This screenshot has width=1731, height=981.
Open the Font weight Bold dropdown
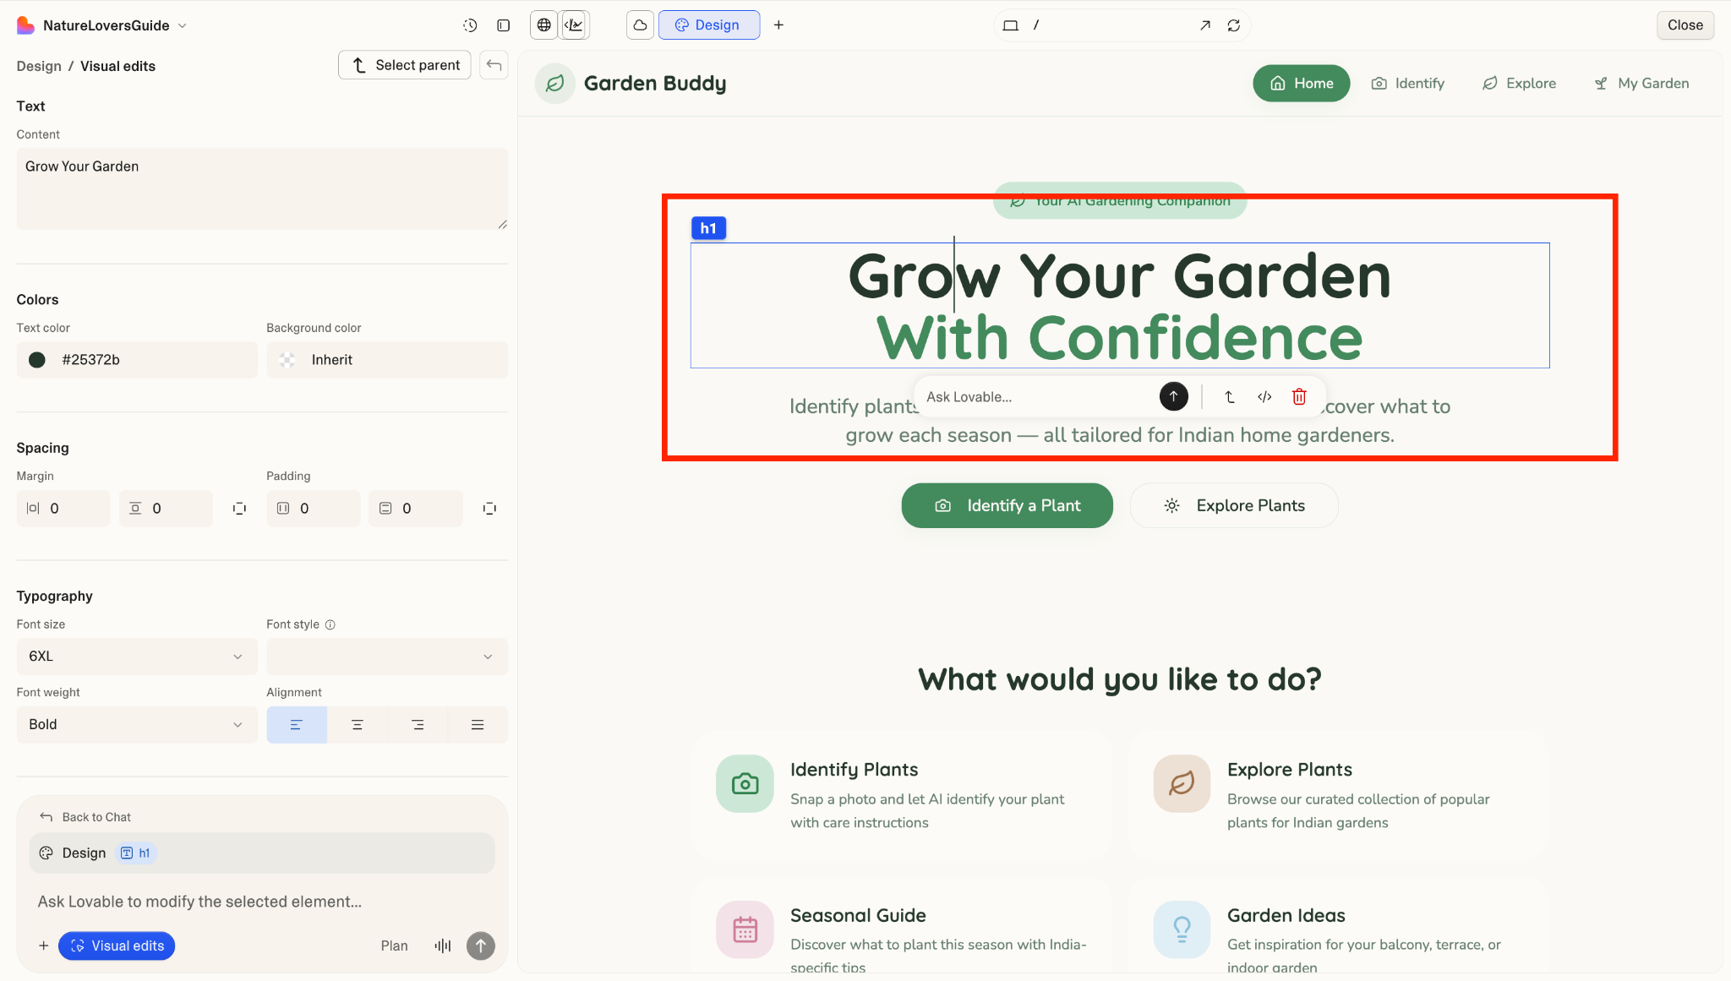tap(136, 725)
